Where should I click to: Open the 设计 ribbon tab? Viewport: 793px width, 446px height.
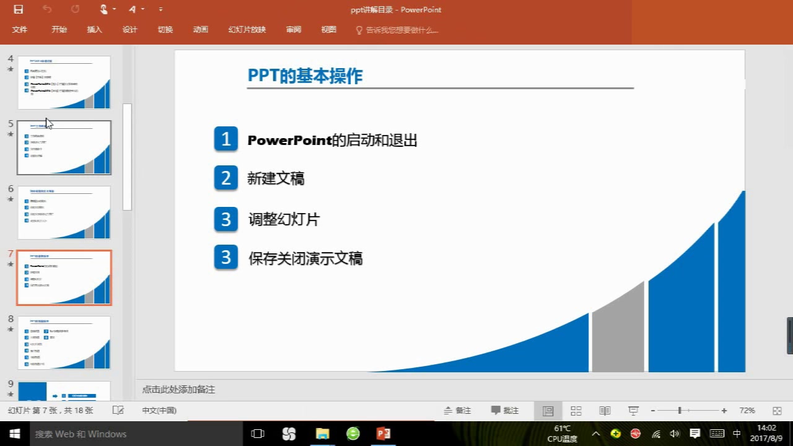tap(130, 29)
